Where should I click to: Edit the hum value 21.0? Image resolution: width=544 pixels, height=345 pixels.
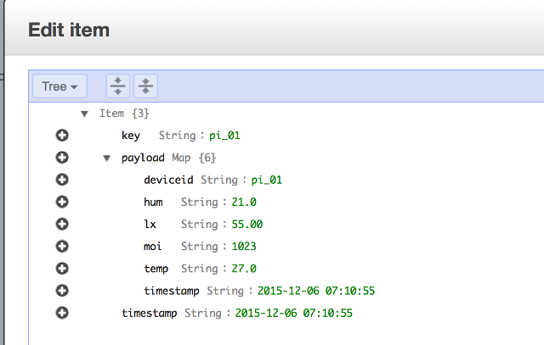point(244,202)
